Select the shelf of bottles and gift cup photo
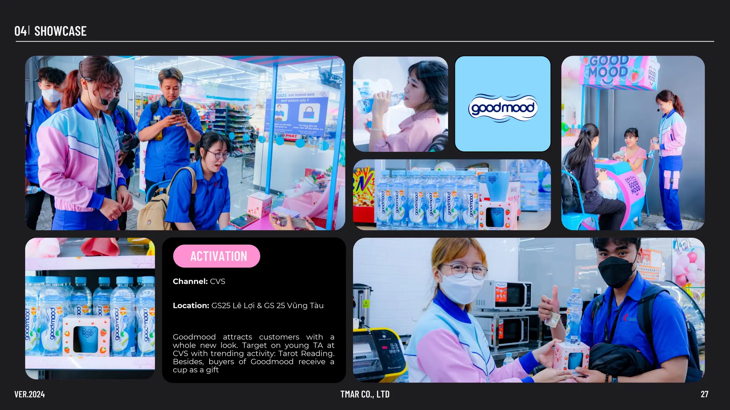 (x=90, y=309)
